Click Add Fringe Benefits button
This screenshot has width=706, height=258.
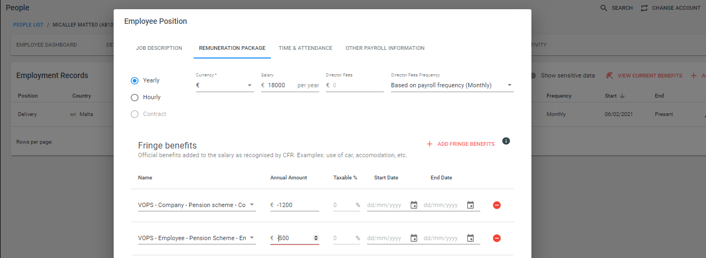tap(461, 144)
